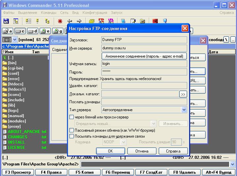Switch to hard drive d
This screenshot has height=176, width=237.
point(33,31)
